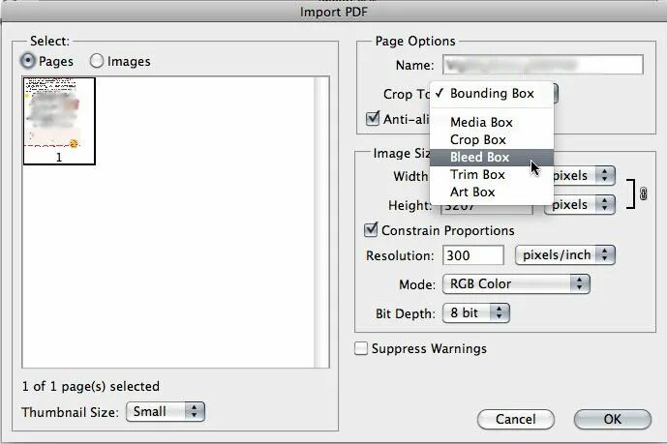
Task: Select Crop Box menu option
Action: point(477,140)
